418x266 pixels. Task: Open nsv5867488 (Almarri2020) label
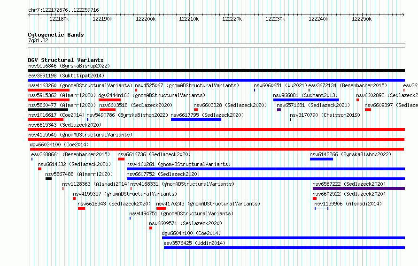point(79,174)
